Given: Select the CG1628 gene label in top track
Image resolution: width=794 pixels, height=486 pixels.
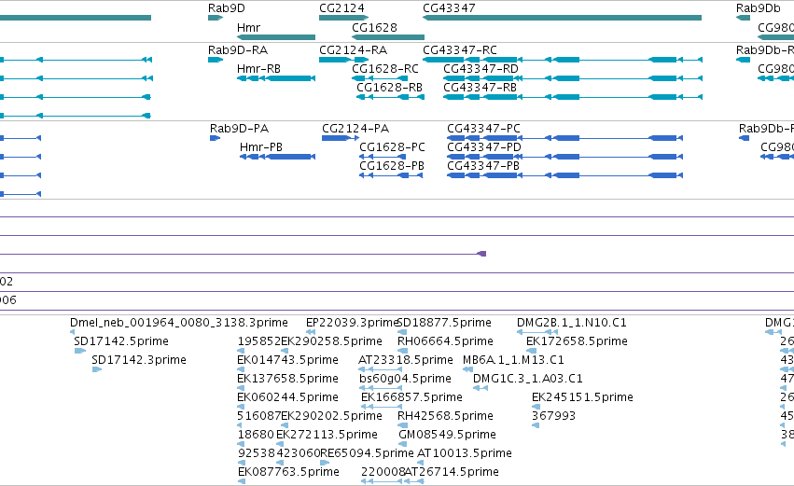Looking at the screenshot, I should pyautogui.click(x=375, y=27).
